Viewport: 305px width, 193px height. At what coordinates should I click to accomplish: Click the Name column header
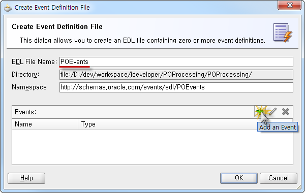(45, 124)
